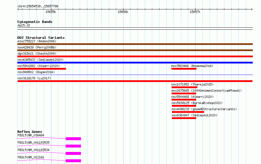This screenshot has height=164, width=261.
Task: Select the magenta exon of FBXL5|NR_036464
Action: coord(73,139)
